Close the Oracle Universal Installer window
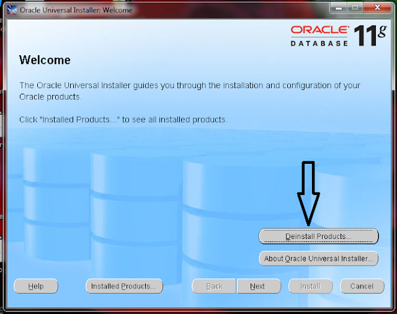The width and height of the screenshot is (397, 314). [x=377, y=7]
